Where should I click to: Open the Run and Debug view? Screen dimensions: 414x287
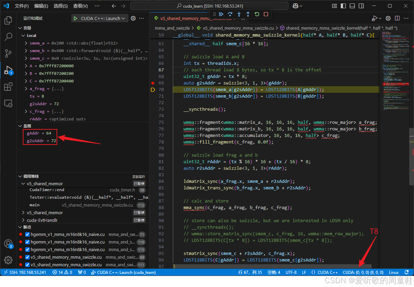click(x=8, y=70)
